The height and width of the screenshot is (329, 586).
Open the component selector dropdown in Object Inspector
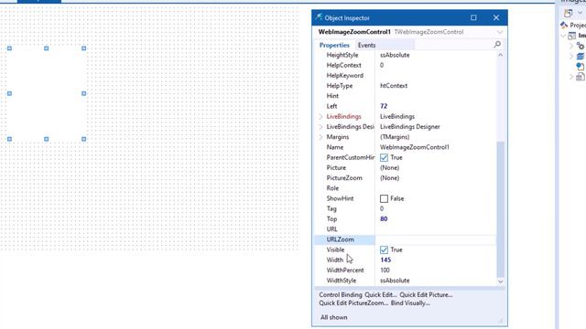[500, 32]
